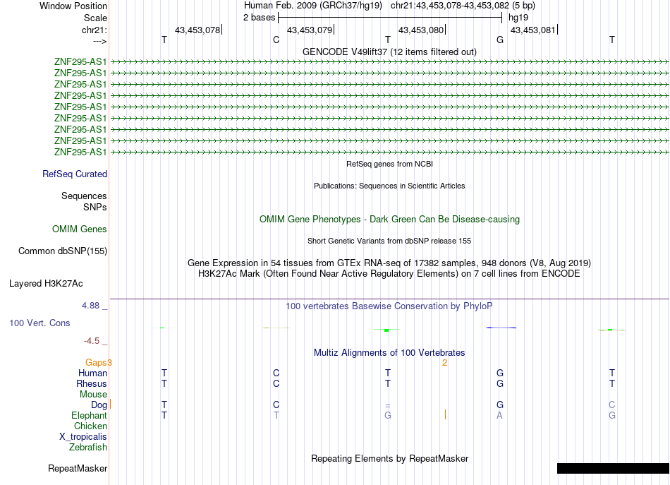Click the -4.5 lower PhyloP scale value
The image size is (670, 485).
click(92, 341)
